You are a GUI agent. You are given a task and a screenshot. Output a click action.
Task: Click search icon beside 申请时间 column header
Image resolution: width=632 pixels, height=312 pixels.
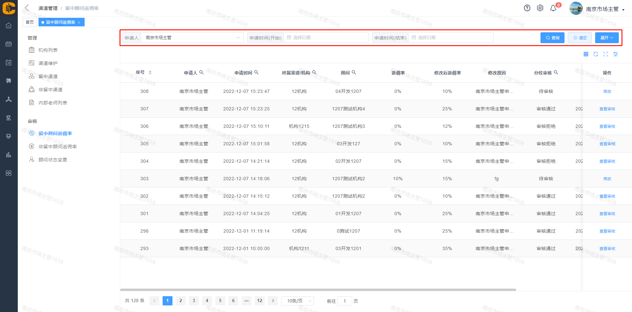pos(256,72)
